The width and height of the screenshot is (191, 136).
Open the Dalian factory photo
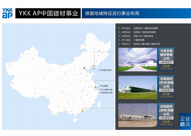pos(138,60)
